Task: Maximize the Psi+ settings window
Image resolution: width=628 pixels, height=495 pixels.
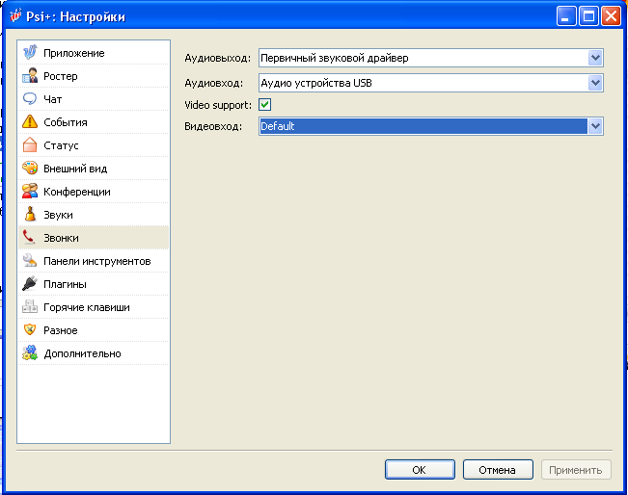Action: [x=589, y=16]
